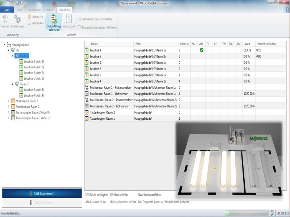The height and width of the screenshot is (217, 290).
Task: Expand Tasterkoppler Raum 2 (Adr: 0) node
Action: (x=8, y=112)
